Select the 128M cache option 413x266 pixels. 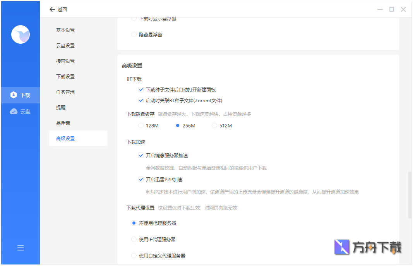[141, 125]
